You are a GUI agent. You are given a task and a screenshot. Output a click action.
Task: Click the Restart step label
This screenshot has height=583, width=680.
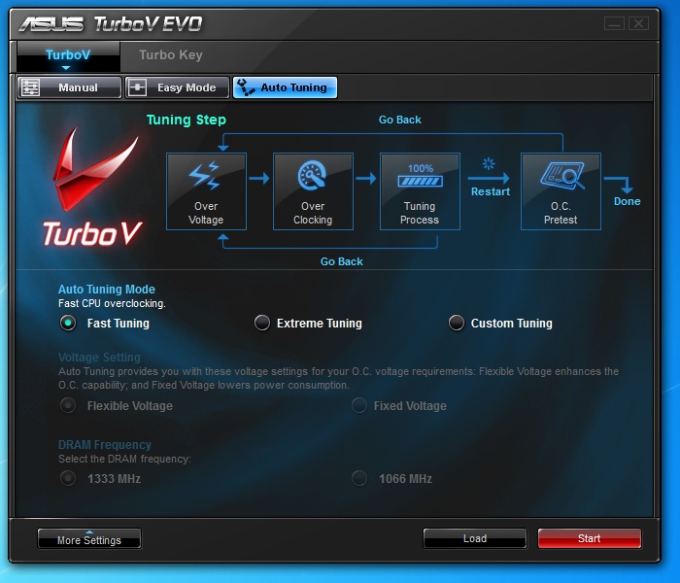491,191
